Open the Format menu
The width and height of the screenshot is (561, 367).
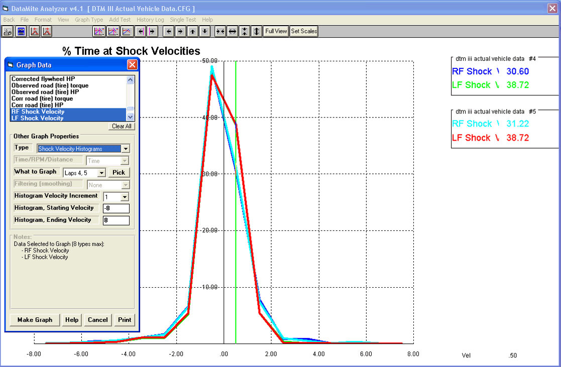pos(43,20)
